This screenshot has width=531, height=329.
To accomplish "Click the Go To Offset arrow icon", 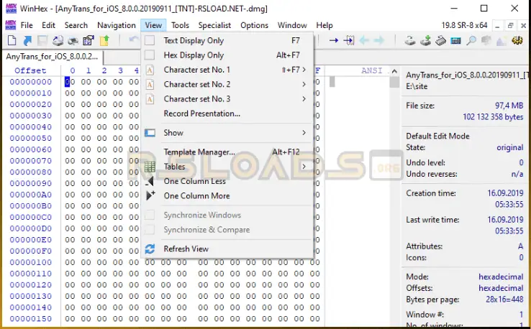I will [334, 41].
